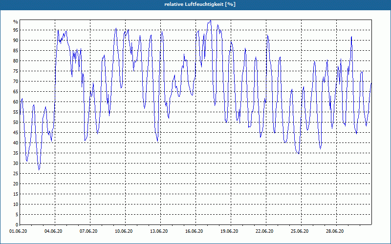Click the y-axis value 5
This screenshot has width=391, height=244.
click(x=17, y=215)
